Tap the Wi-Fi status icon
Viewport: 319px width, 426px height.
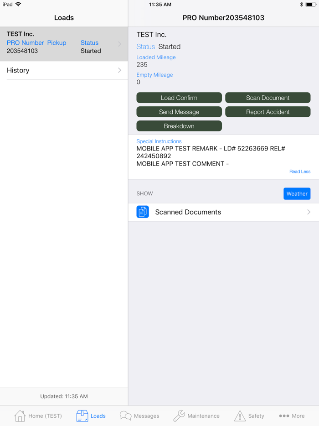[18, 5]
